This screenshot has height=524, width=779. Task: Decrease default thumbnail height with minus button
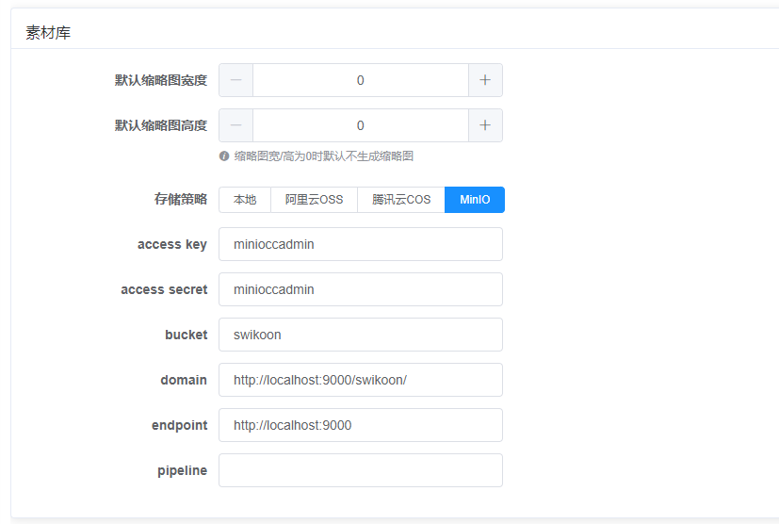pos(235,125)
